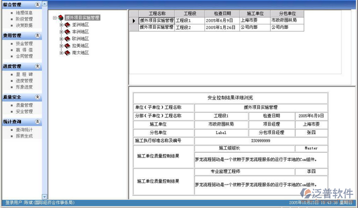Open the 里程碑 menu entry

[x=24, y=75]
